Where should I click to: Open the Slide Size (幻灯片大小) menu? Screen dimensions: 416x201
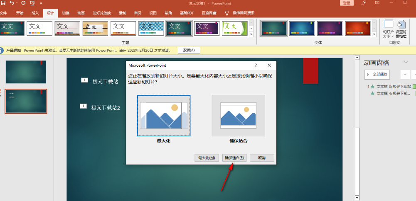[388, 29]
